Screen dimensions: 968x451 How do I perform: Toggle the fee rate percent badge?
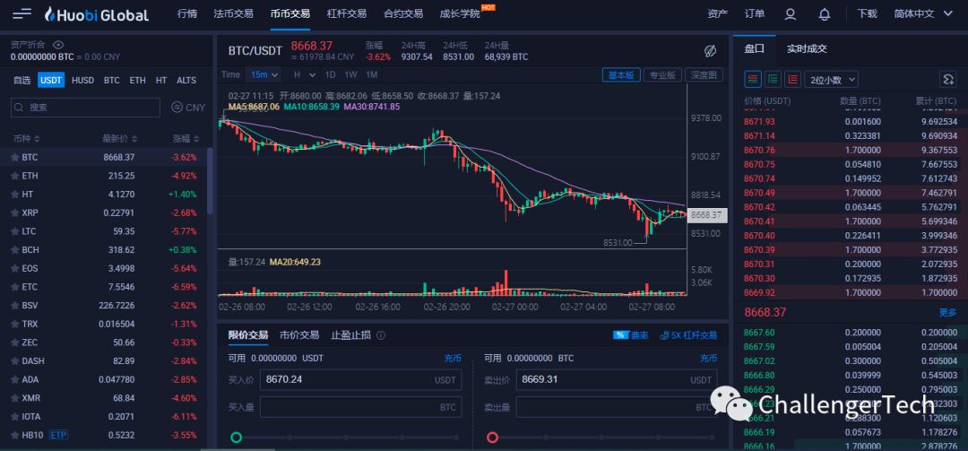(620, 335)
